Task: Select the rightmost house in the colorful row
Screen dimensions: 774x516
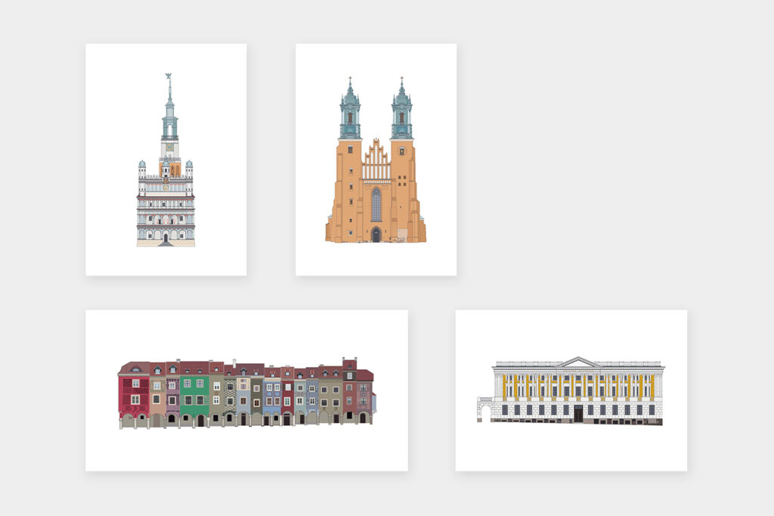Action: pyautogui.click(x=364, y=394)
